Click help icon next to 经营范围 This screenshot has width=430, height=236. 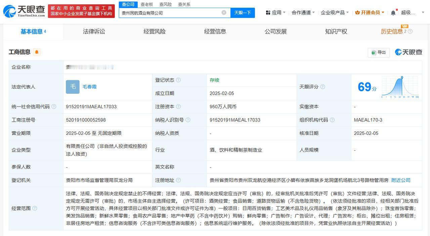click(35, 208)
